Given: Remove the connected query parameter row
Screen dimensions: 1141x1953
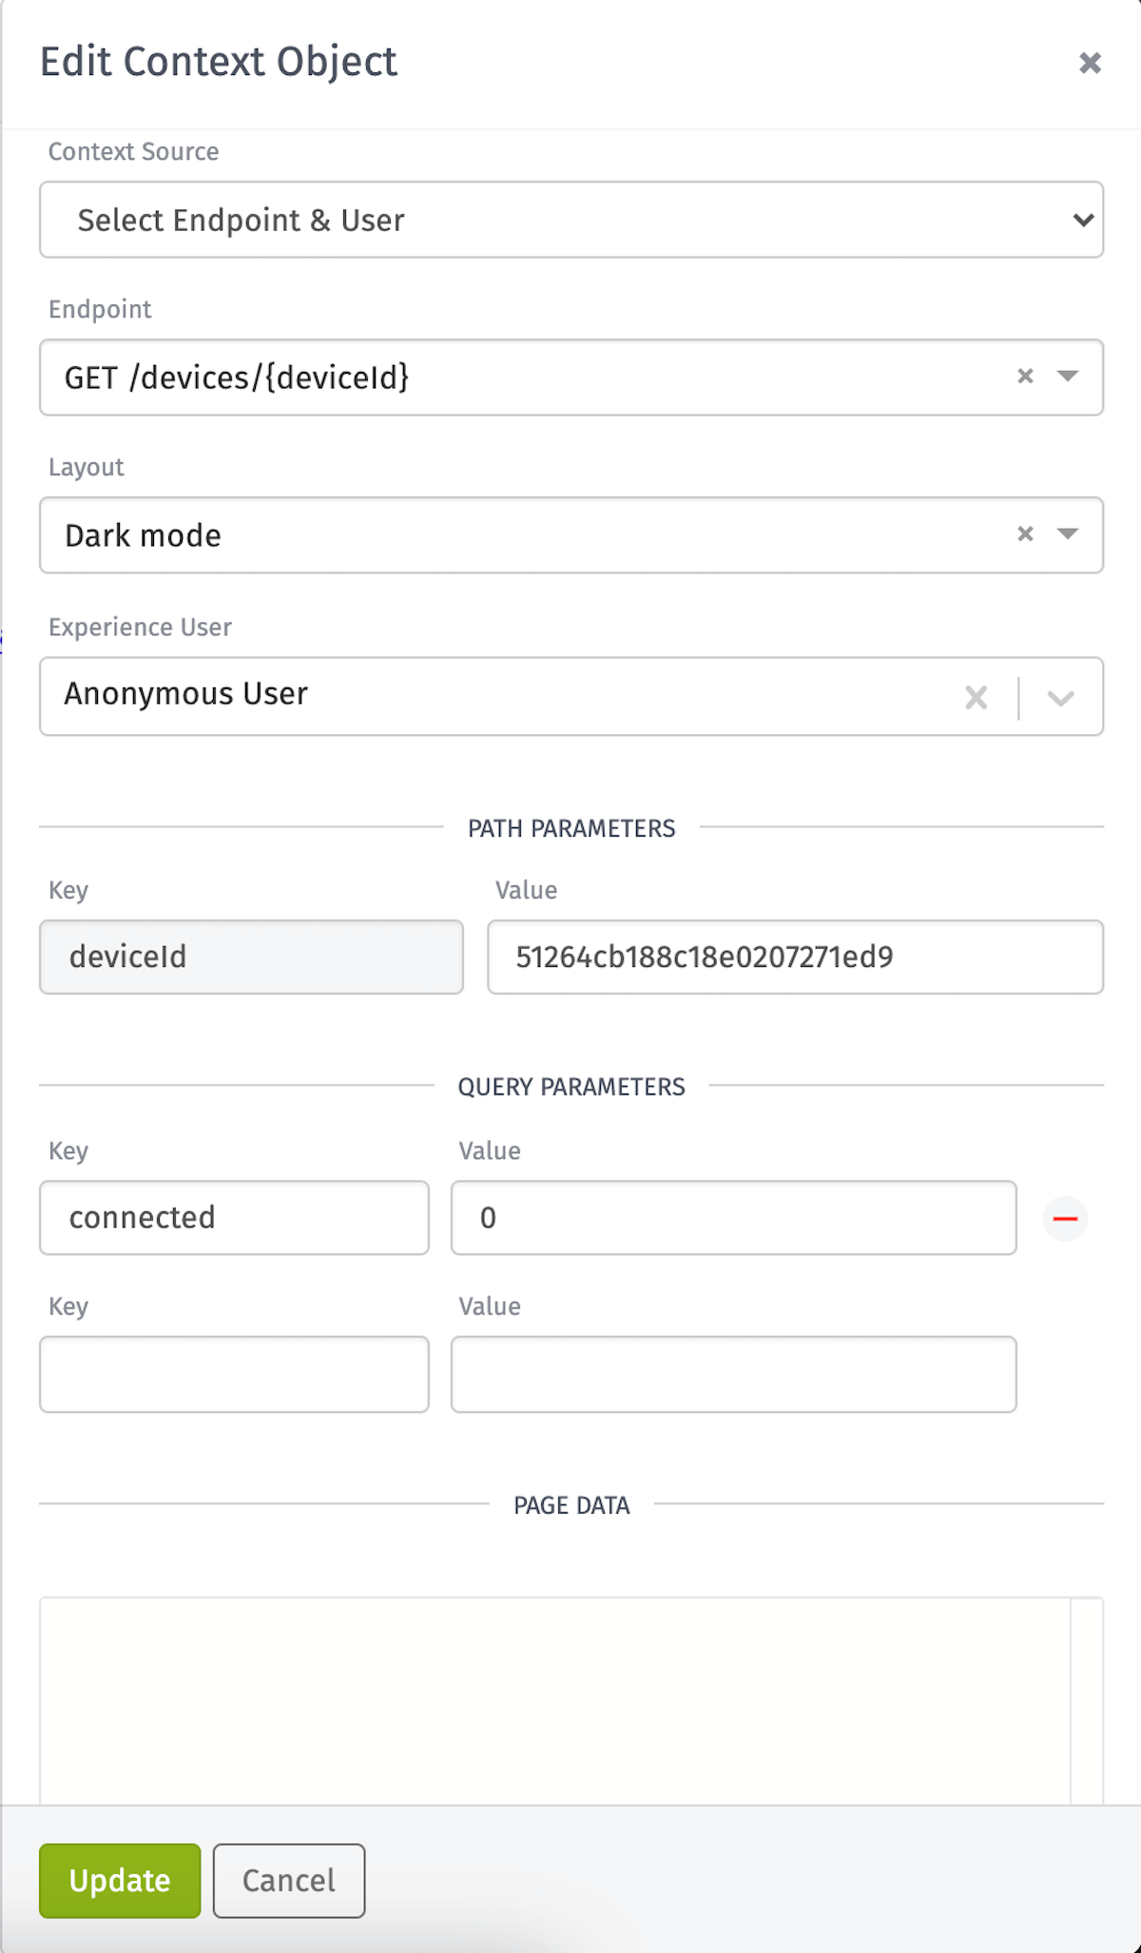Looking at the screenshot, I should pyautogui.click(x=1066, y=1219).
